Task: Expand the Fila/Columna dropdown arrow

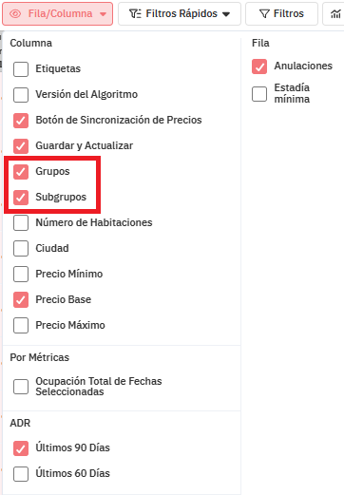Action: 103,14
